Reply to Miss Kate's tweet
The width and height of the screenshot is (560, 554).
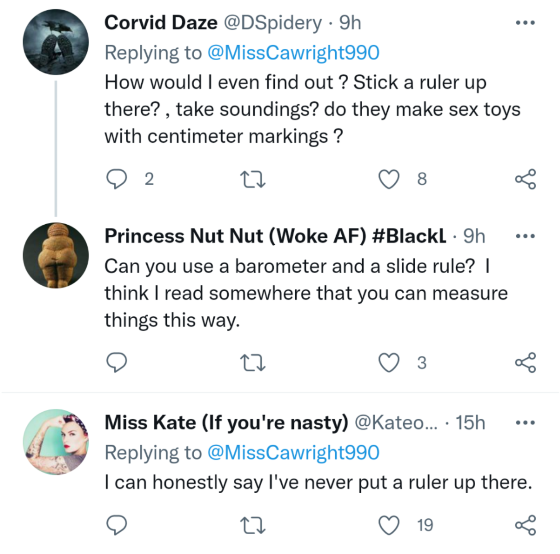[x=116, y=525]
